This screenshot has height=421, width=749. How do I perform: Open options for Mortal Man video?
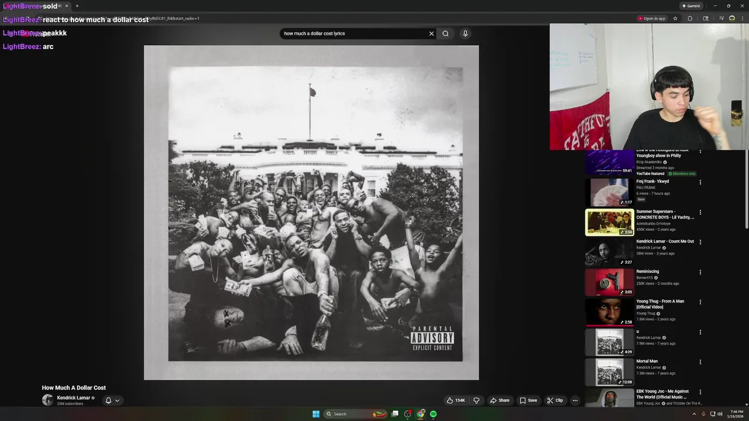(700, 362)
